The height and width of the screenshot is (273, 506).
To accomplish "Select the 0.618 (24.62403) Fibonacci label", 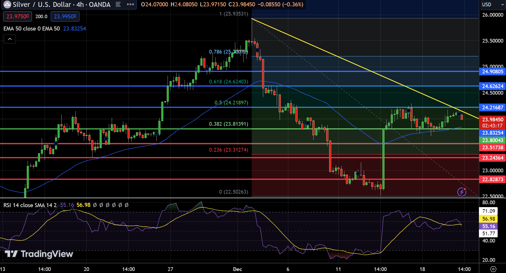I will 228,82.
